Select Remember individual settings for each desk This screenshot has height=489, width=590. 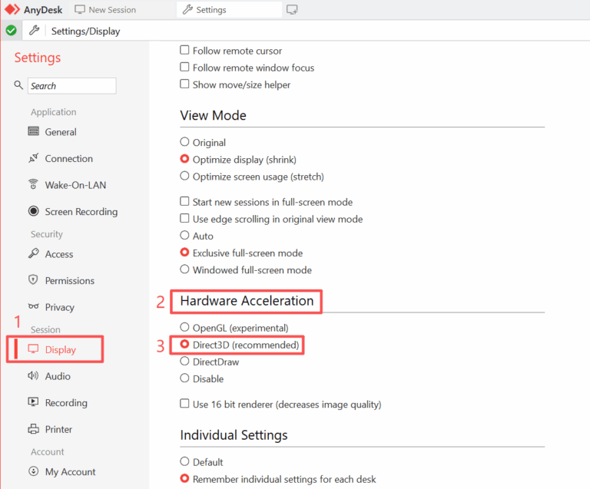pos(184,478)
